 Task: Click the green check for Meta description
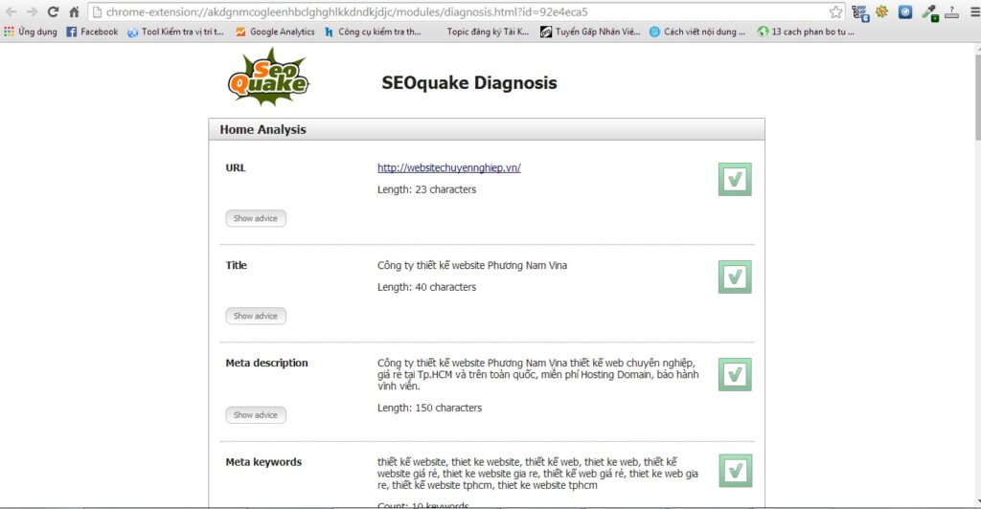(x=735, y=374)
